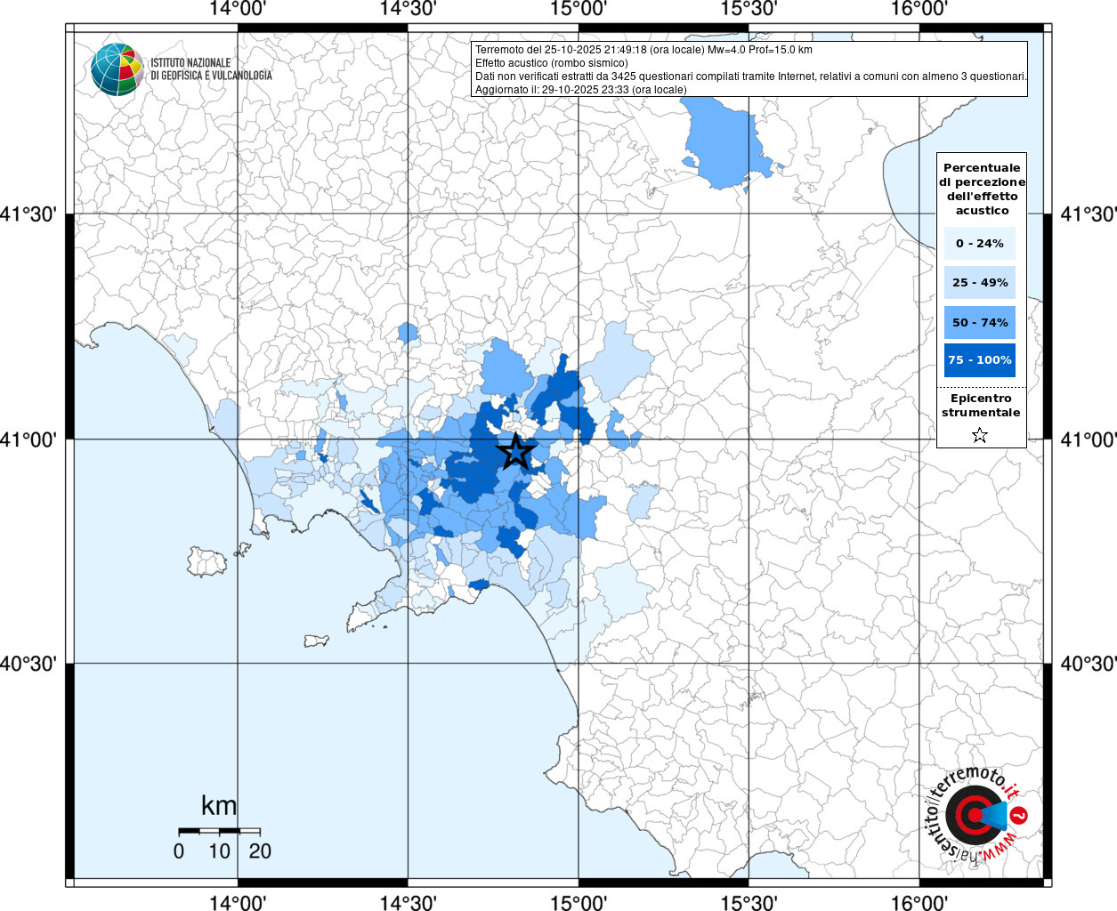Click the right axis label 41°30'
The image size is (1117, 911).
(x=1088, y=214)
